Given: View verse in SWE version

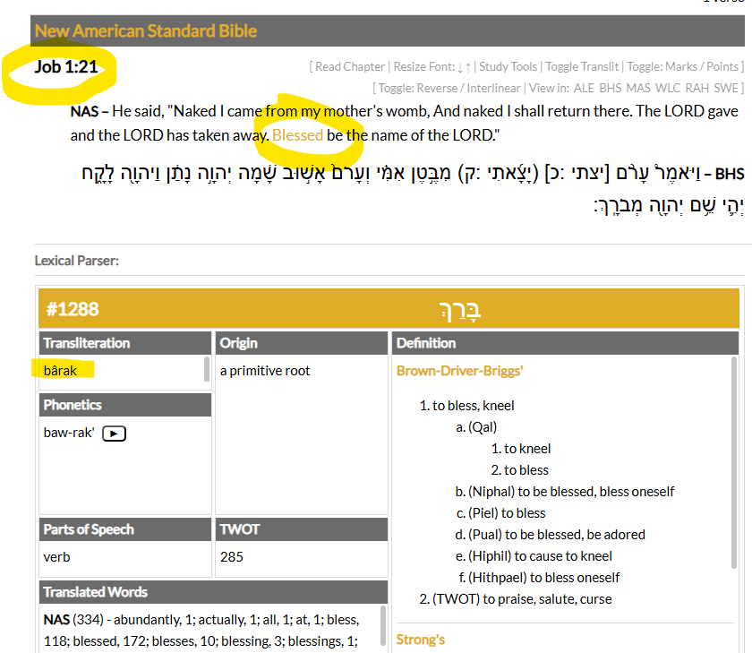Looking at the screenshot, I should click(726, 88).
